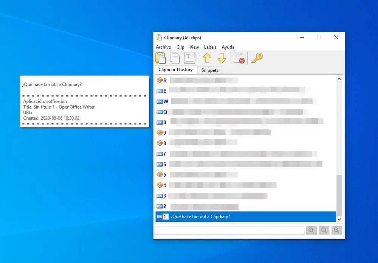Click the middle search magnifier button
This screenshot has width=378, height=263.
pos(324,230)
